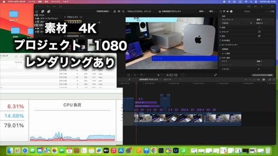Open Numbers from the Dock

[x=183, y=150]
